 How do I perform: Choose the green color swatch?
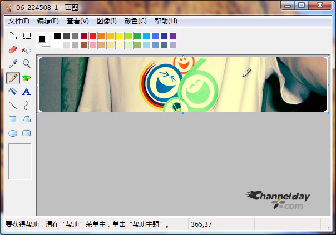click(x=137, y=36)
